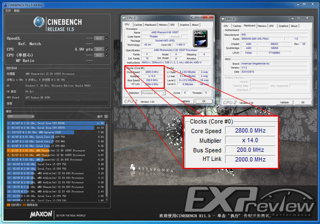Select the Memory tab in right CPU-Z window

262,25
